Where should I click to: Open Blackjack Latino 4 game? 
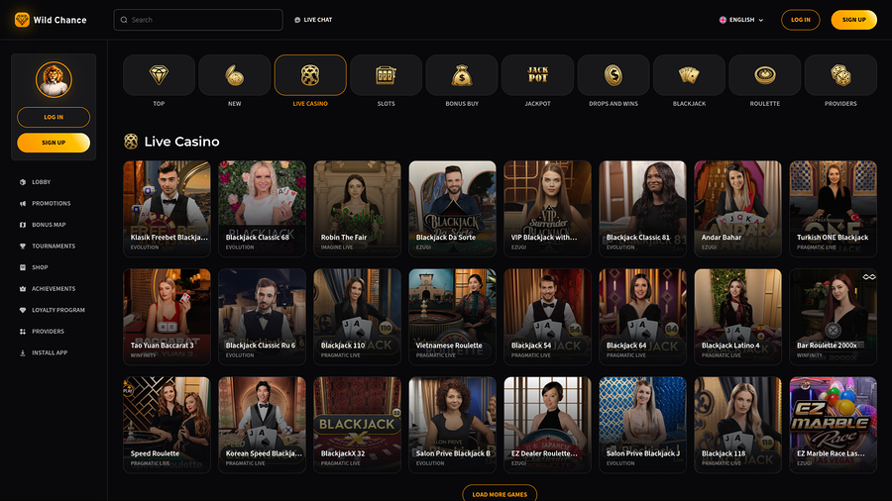pyautogui.click(x=737, y=317)
